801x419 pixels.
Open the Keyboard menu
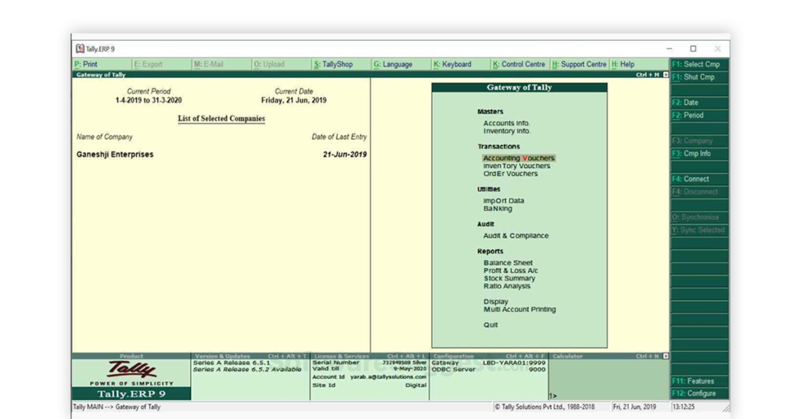(x=460, y=64)
